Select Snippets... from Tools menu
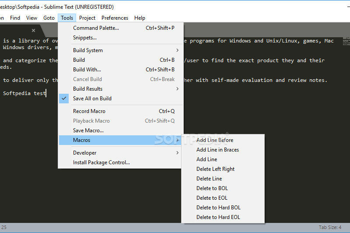The image size is (350, 233). 121,38
